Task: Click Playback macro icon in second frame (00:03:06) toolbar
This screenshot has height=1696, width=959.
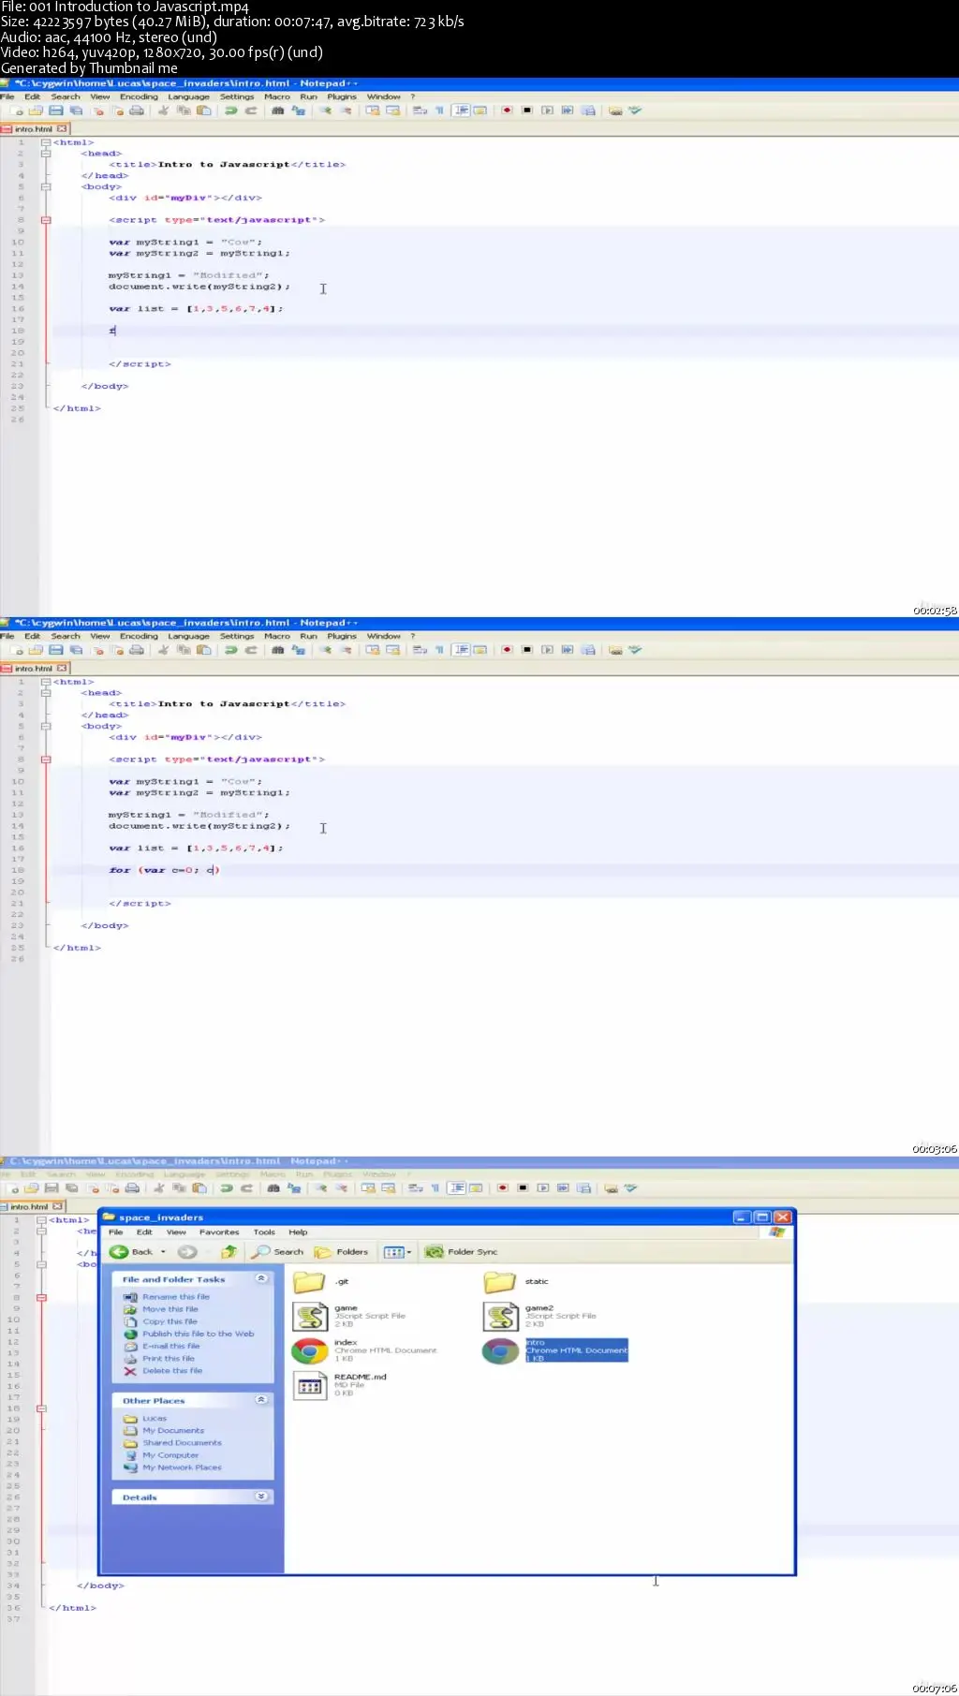Action: point(547,650)
